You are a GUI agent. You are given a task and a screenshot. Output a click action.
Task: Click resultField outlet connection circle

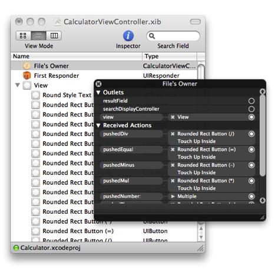click(x=251, y=101)
